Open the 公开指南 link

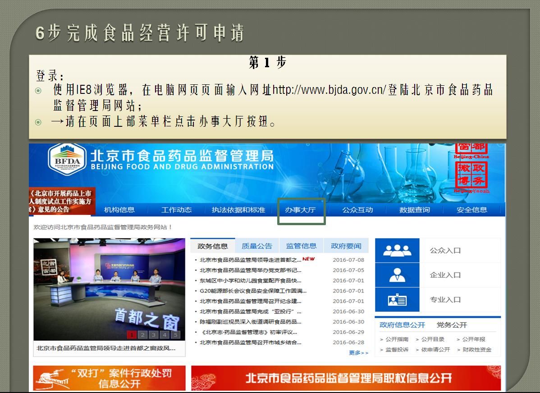pyautogui.click(x=397, y=339)
